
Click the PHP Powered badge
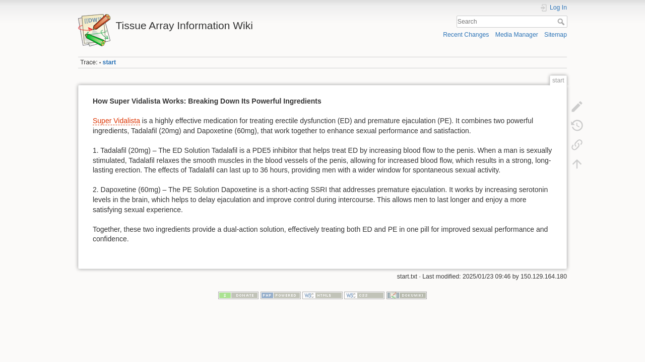point(281,296)
